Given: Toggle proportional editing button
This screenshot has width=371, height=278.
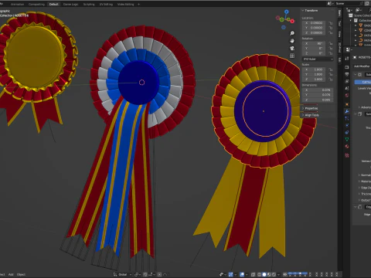Looking at the screenshot, I should pyautogui.click(x=160, y=274).
